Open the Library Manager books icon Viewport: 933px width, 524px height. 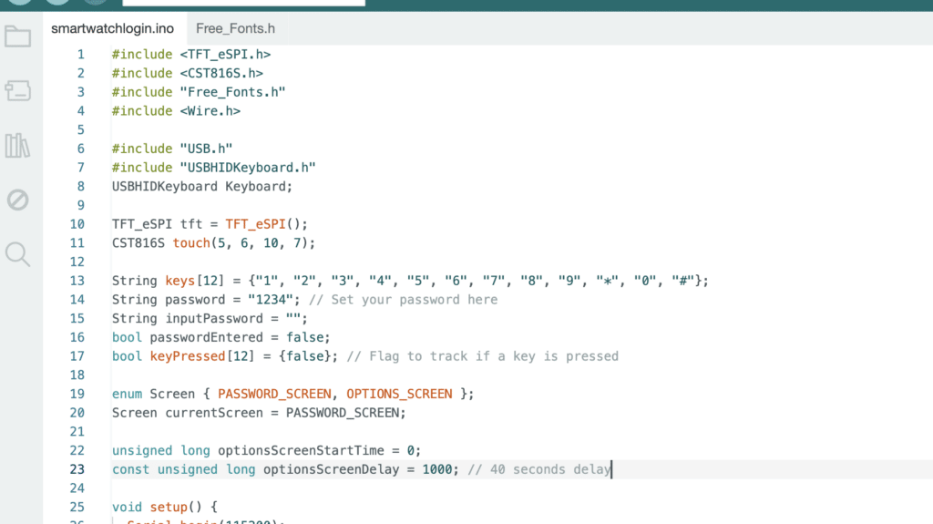point(17,145)
